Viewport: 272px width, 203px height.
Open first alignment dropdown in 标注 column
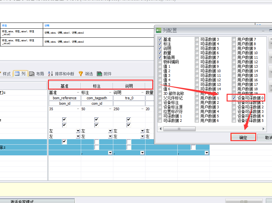pyautogui.click(x=110, y=131)
